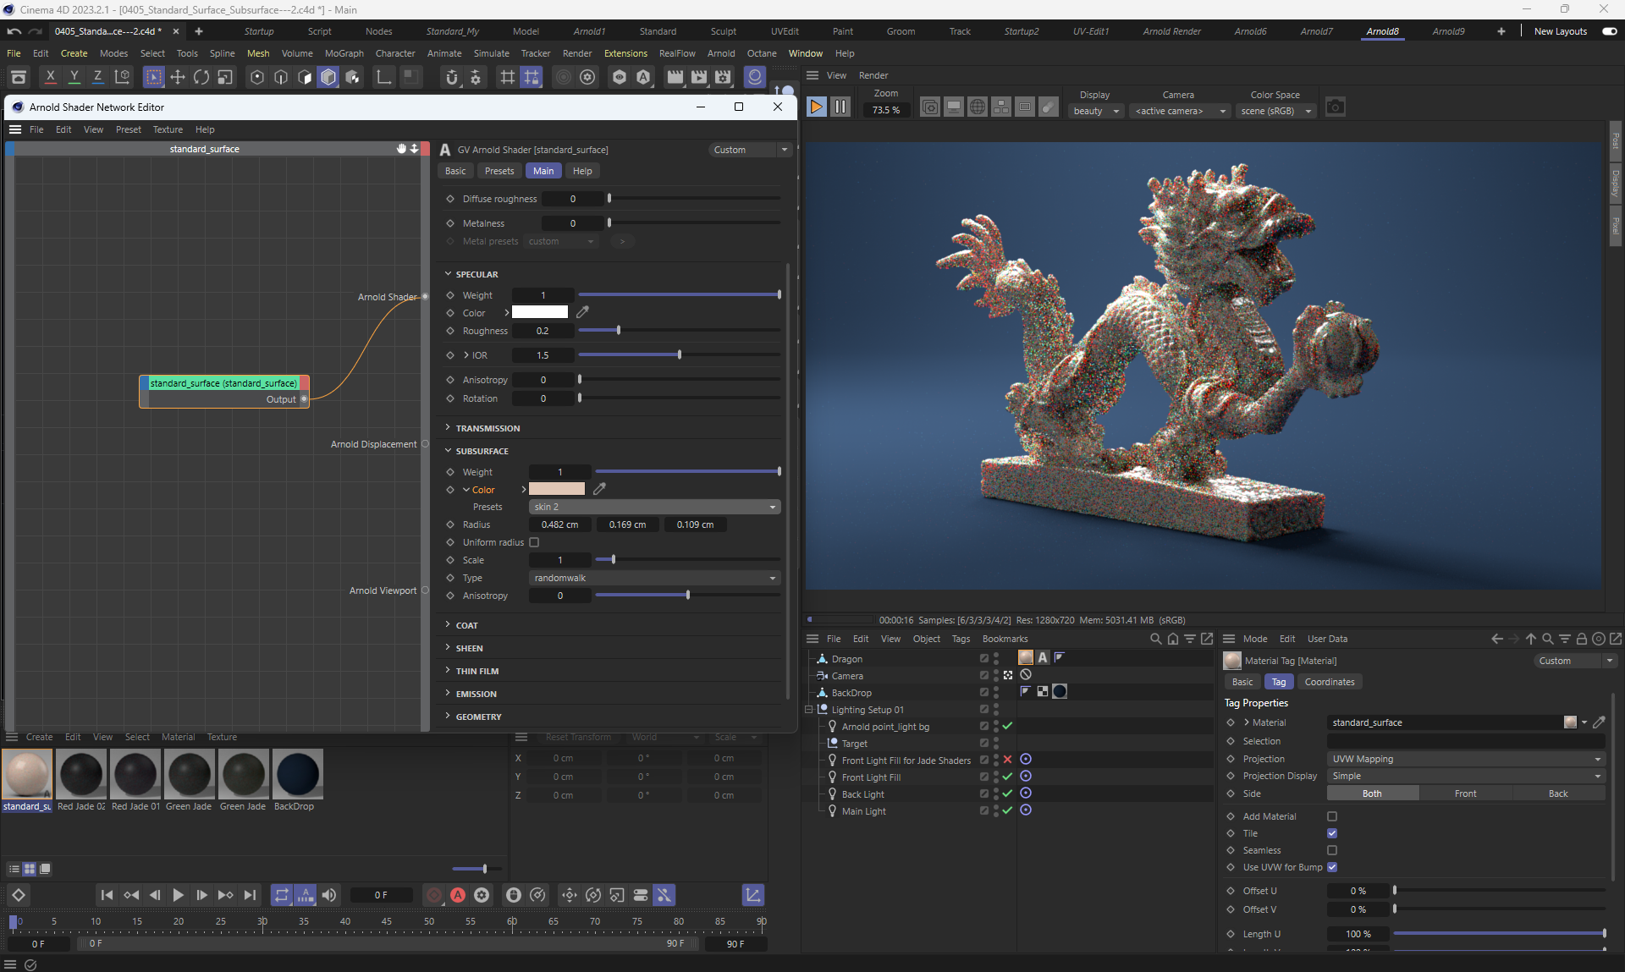Enable the Seamless checkbox

[x=1332, y=850]
